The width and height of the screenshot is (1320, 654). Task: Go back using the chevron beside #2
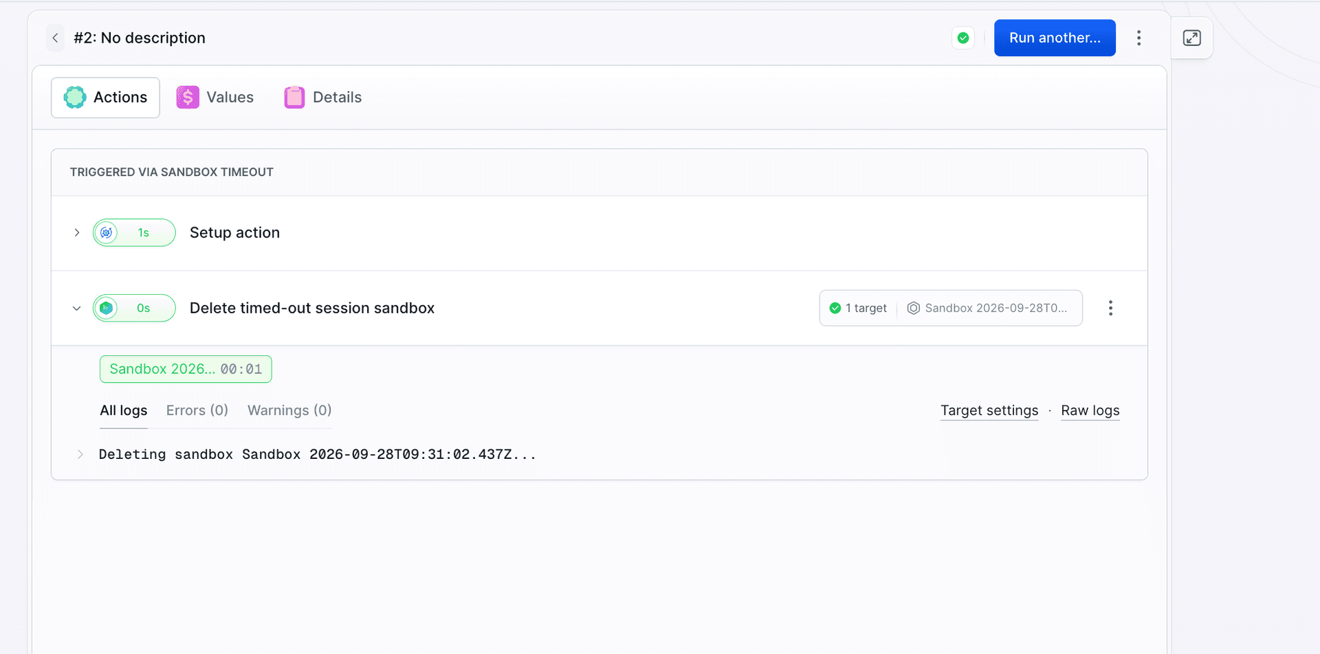click(x=55, y=38)
